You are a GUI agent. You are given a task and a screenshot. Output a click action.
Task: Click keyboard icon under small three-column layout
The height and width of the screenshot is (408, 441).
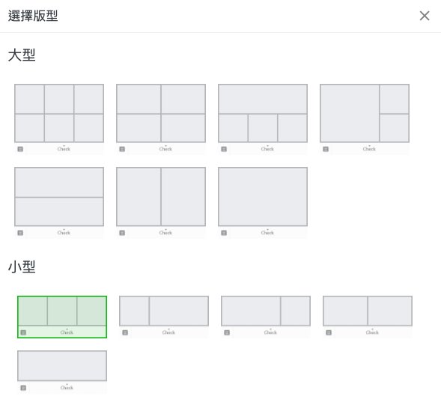(23, 332)
